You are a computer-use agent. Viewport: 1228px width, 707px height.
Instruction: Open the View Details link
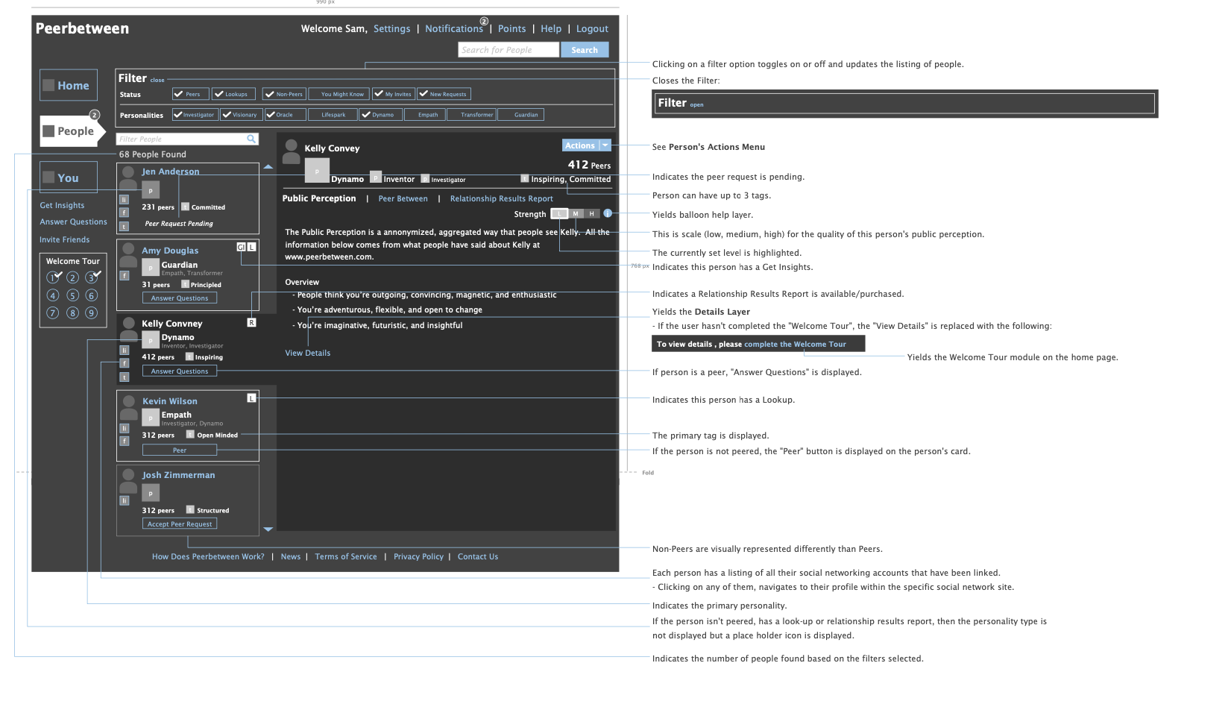(307, 353)
